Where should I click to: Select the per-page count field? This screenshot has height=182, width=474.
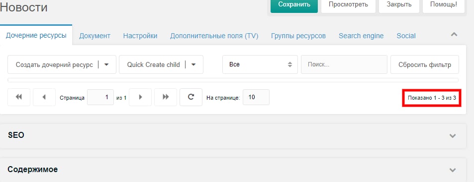[x=256, y=97]
